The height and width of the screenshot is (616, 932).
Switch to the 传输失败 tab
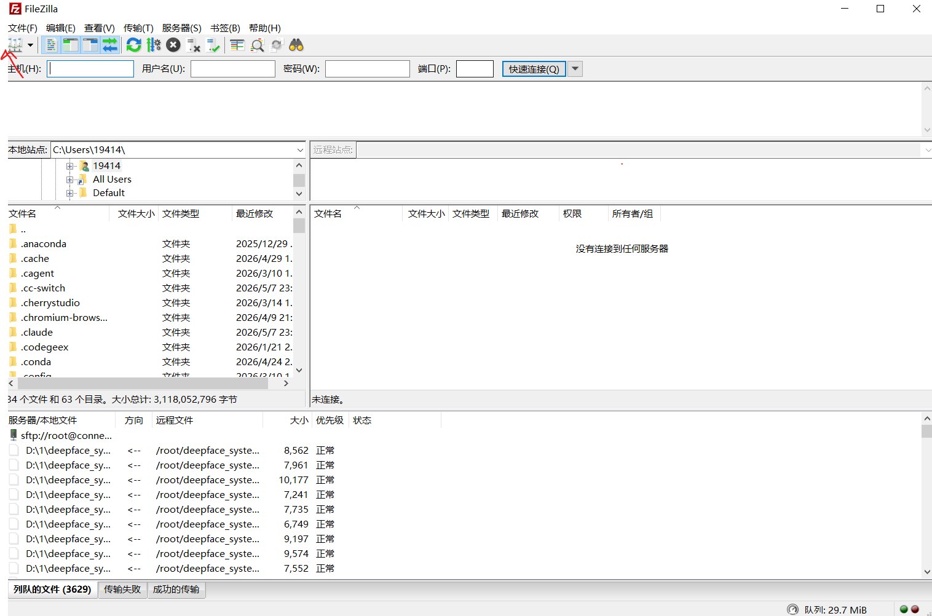[x=122, y=590]
